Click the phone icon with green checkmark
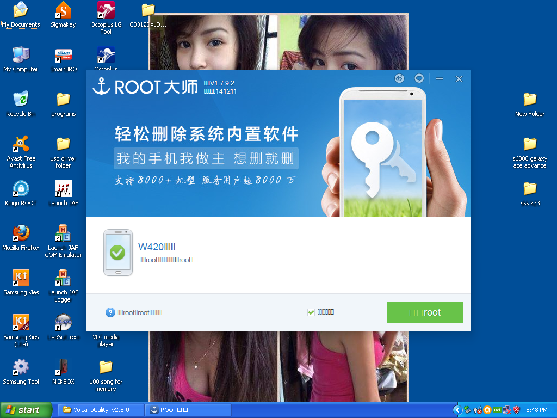Image resolution: width=557 pixels, height=418 pixels. click(x=118, y=253)
